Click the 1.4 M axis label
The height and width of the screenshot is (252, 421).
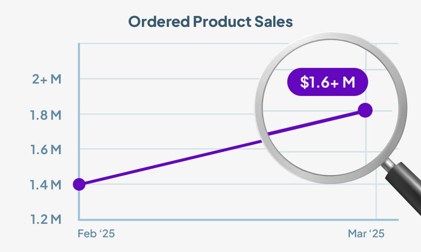(x=46, y=184)
